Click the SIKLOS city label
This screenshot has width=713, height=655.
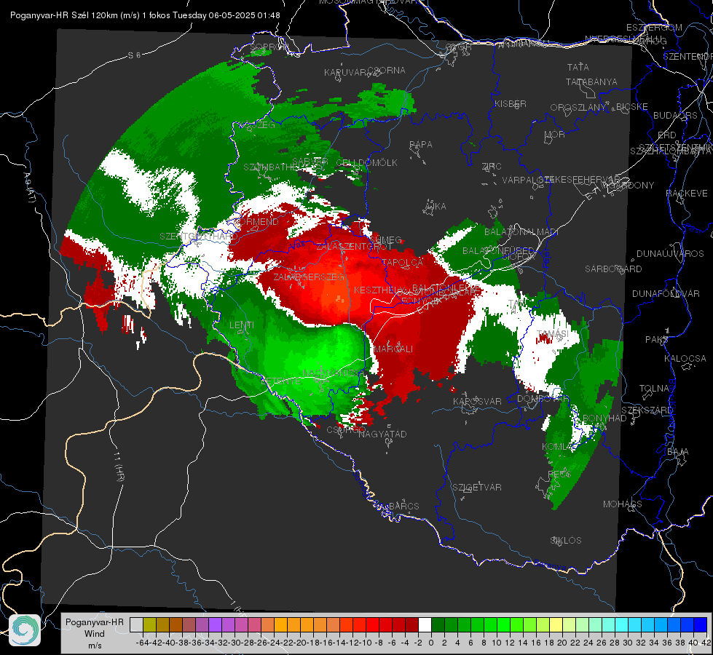click(x=566, y=541)
